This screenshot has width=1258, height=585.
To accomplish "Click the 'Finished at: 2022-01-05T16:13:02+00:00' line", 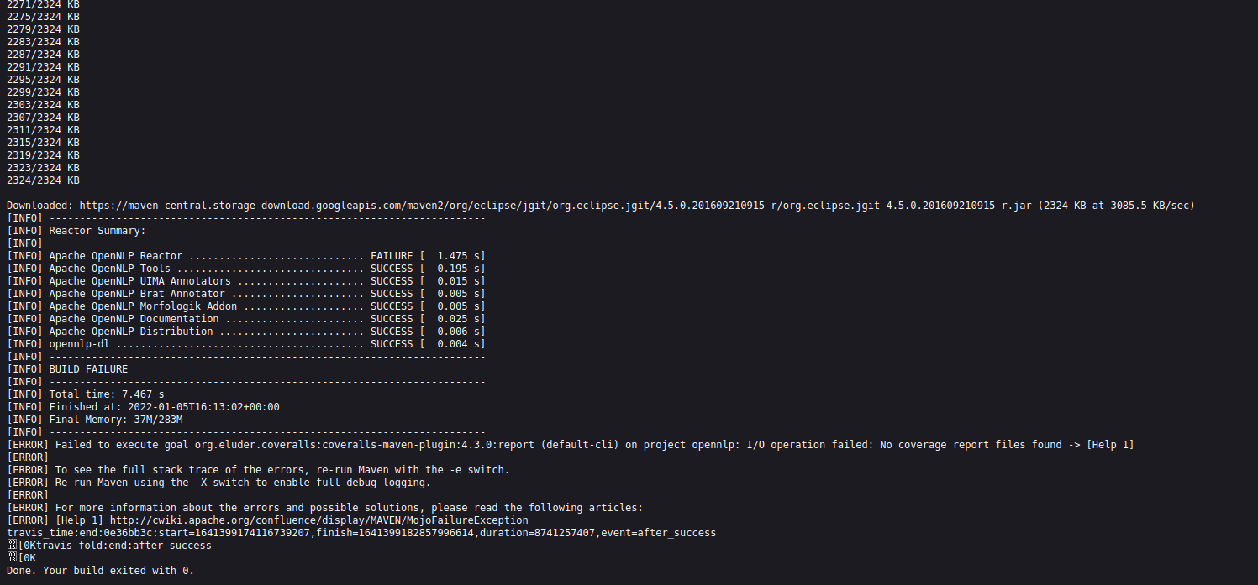I will (x=143, y=407).
